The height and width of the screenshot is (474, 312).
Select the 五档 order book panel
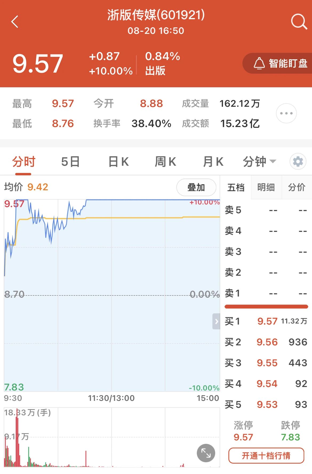click(236, 187)
